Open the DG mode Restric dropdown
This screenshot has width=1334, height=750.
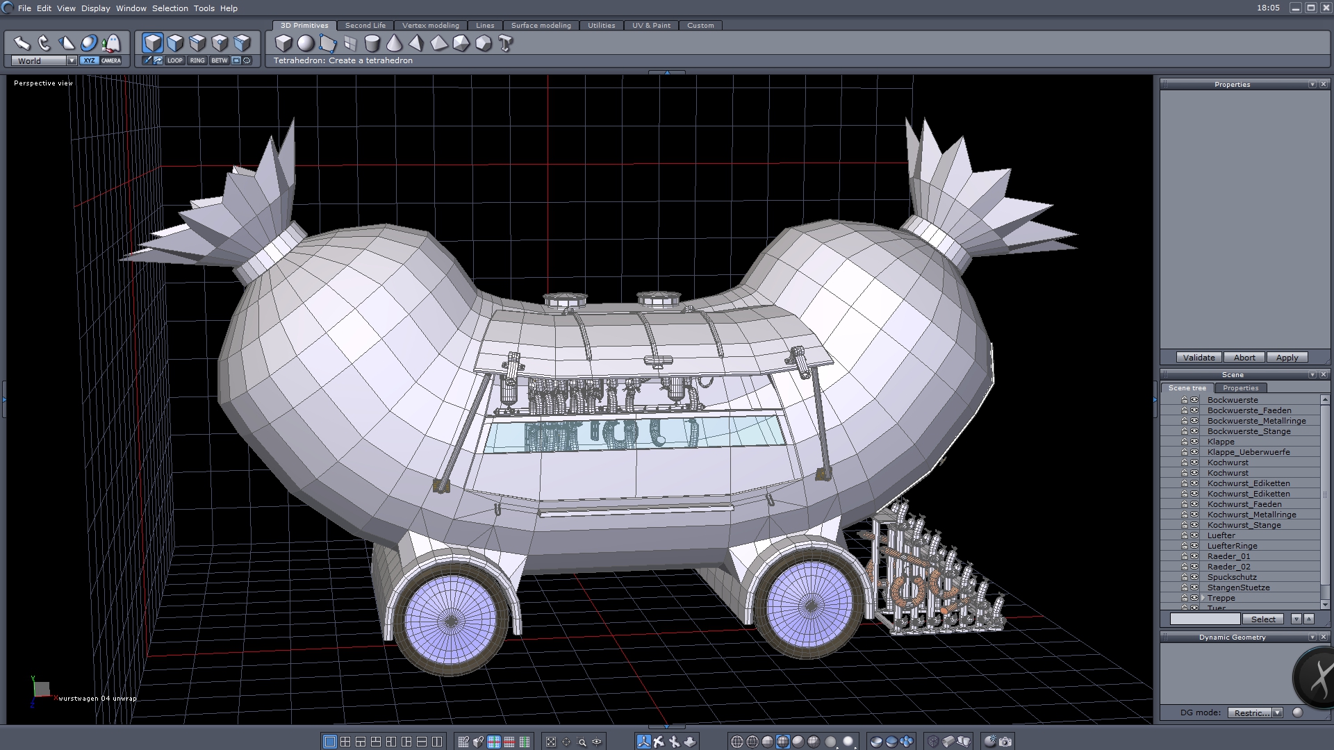1277,712
